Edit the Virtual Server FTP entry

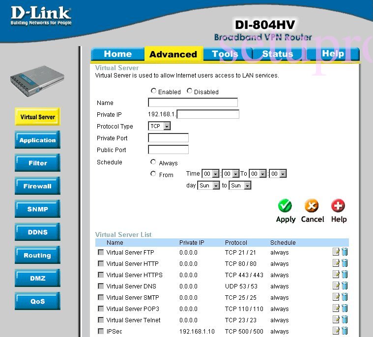click(x=336, y=252)
